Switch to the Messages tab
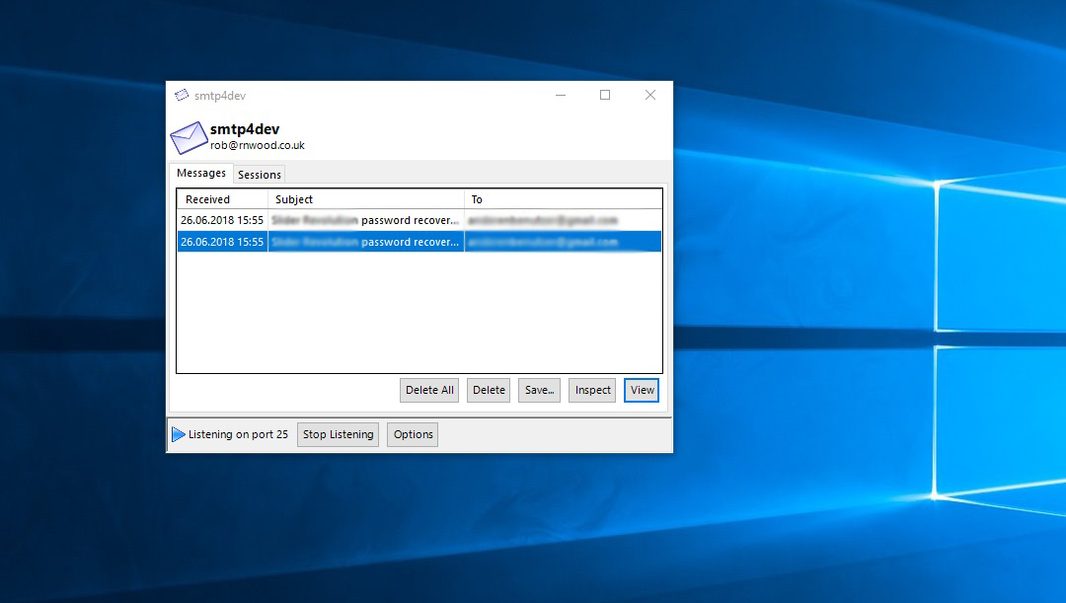 pyautogui.click(x=201, y=173)
